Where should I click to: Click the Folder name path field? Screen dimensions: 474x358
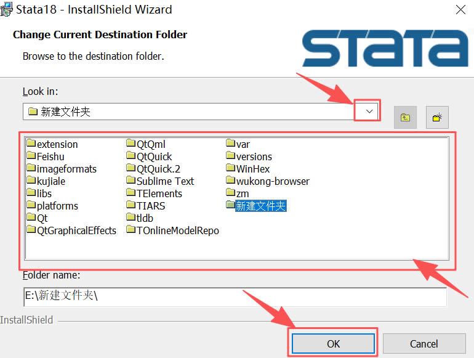coord(234,296)
